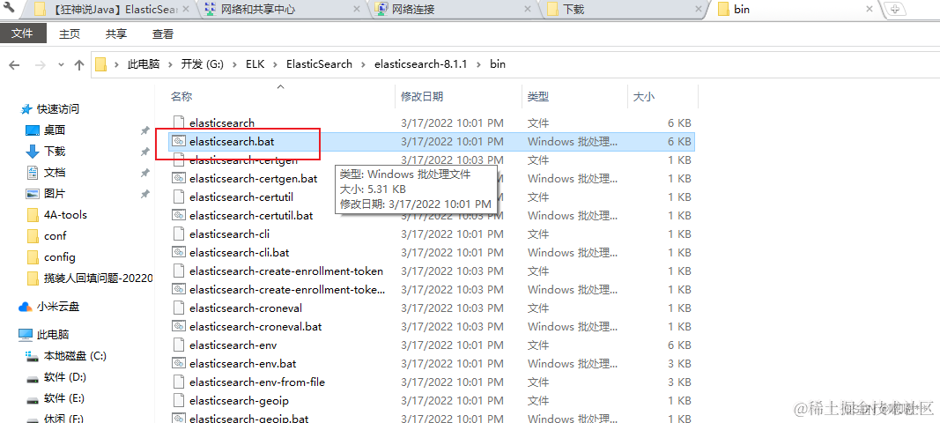Click the folder icon in the address bar
940x423 pixels.
[x=101, y=64]
